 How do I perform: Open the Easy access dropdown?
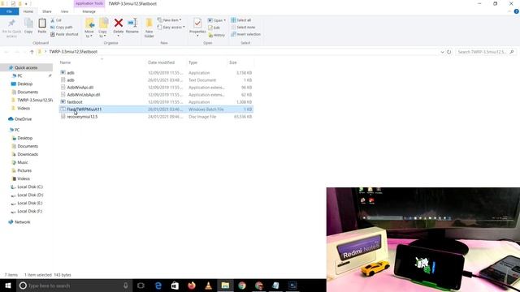[x=171, y=27]
